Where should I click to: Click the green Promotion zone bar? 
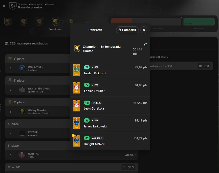tap(199, 22)
